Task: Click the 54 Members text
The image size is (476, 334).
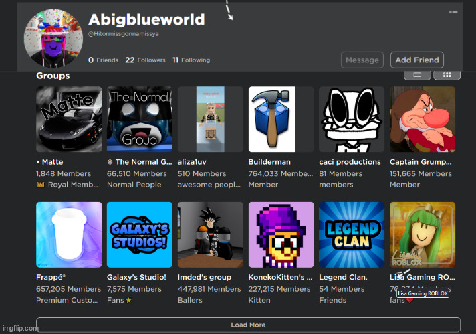Action: click(342, 289)
